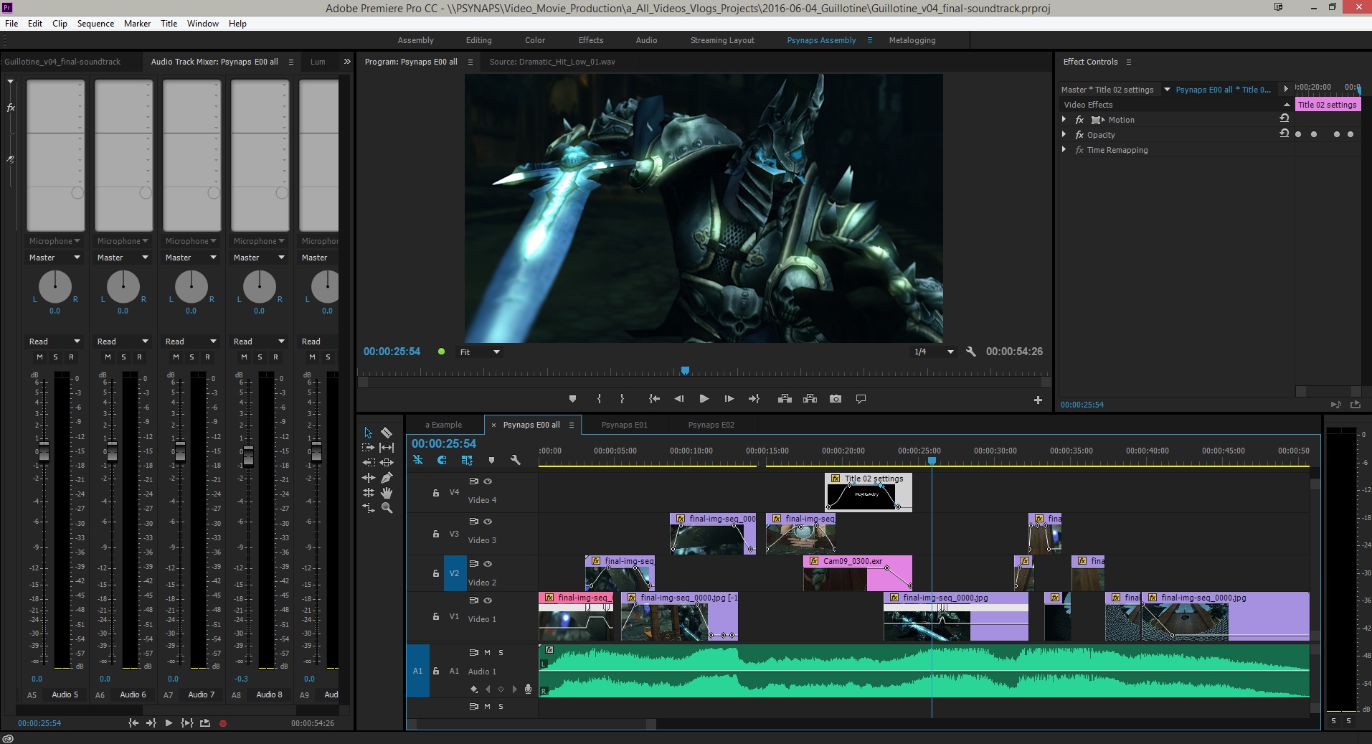Image resolution: width=1372 pixels, height=744 pixels.
Task: Reset the Motion effect parameters
Action: (x=1284, y=118)
